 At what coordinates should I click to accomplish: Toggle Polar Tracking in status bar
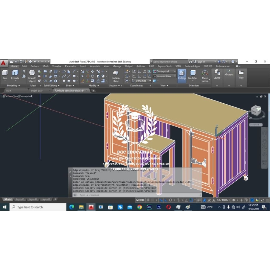pos(171,200)
